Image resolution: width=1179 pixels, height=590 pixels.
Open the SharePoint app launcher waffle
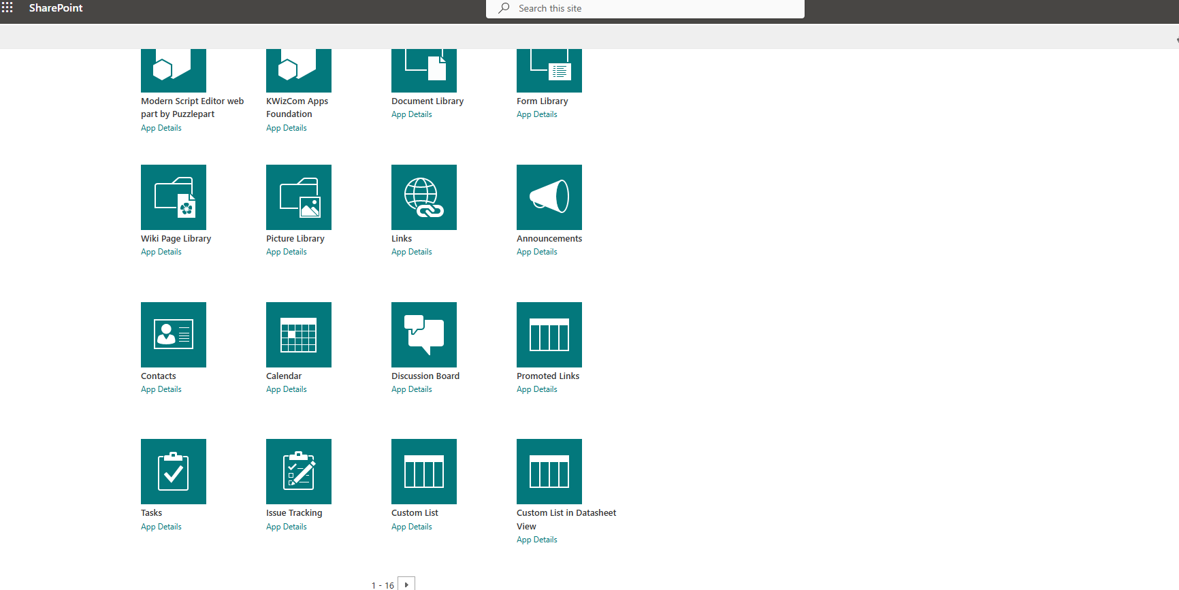pyautogui.click(x=7, y=7)
